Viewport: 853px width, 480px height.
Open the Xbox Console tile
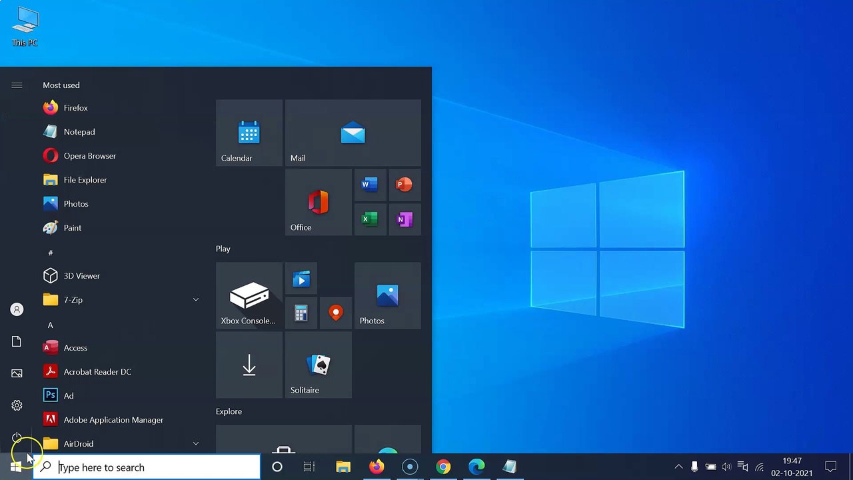(249, 295)
